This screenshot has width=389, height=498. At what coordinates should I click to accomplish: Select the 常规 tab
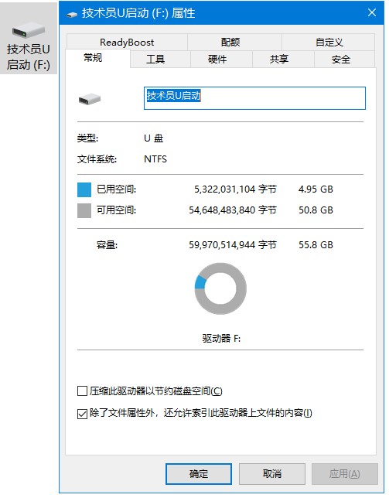coord(97,58)
